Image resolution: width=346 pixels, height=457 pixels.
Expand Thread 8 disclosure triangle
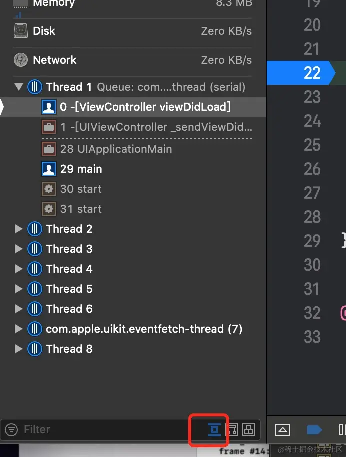coord(19,349)
